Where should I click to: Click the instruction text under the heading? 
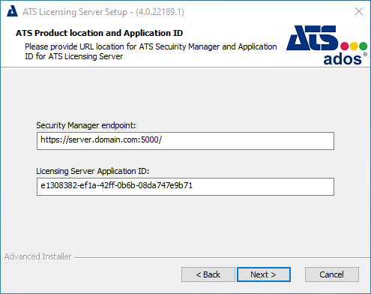(151, 52)
